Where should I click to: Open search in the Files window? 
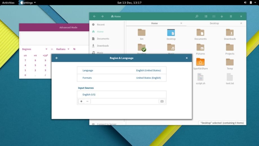197,16
